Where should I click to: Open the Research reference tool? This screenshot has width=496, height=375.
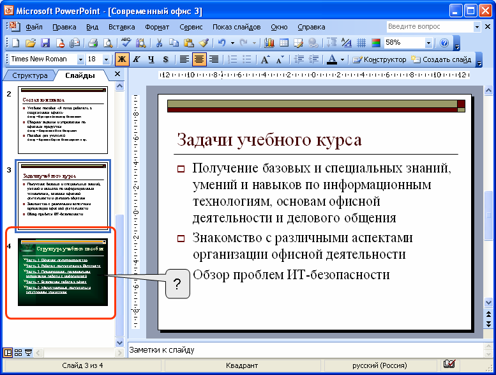pyautogui.click(x=140, y=43)
